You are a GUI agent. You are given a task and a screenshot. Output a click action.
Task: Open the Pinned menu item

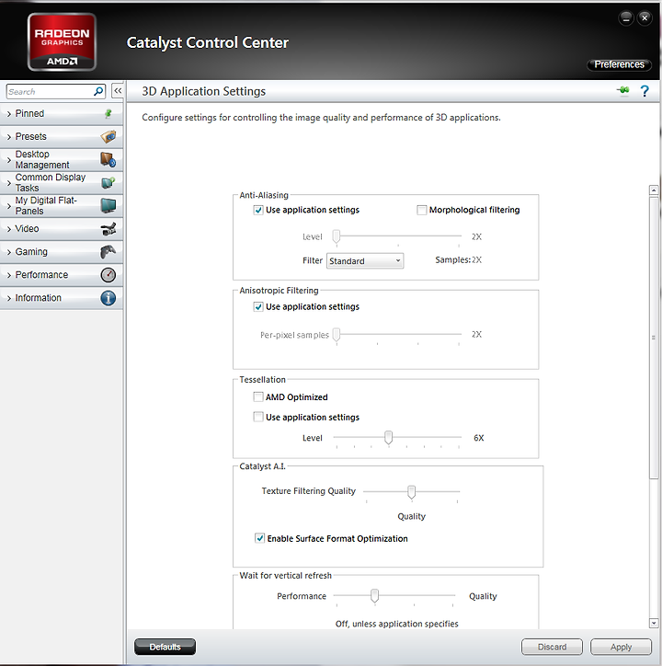pos(62,113)
